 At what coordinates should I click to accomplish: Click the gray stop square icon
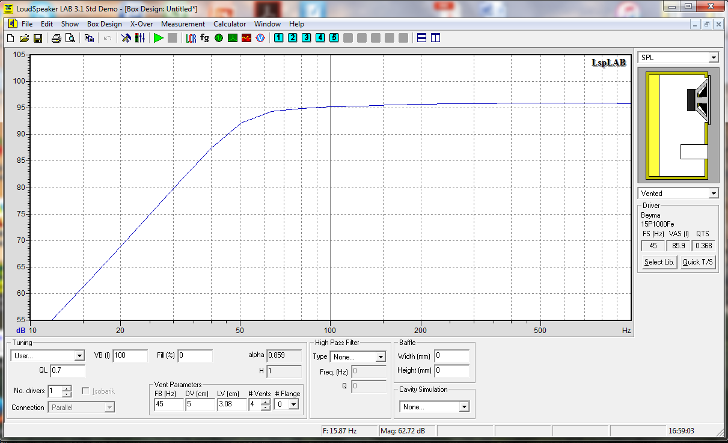(173, 38)
